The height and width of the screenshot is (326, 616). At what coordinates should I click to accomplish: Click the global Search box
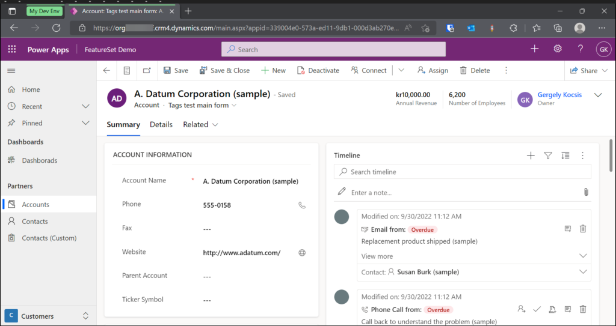tap(333, 49)
